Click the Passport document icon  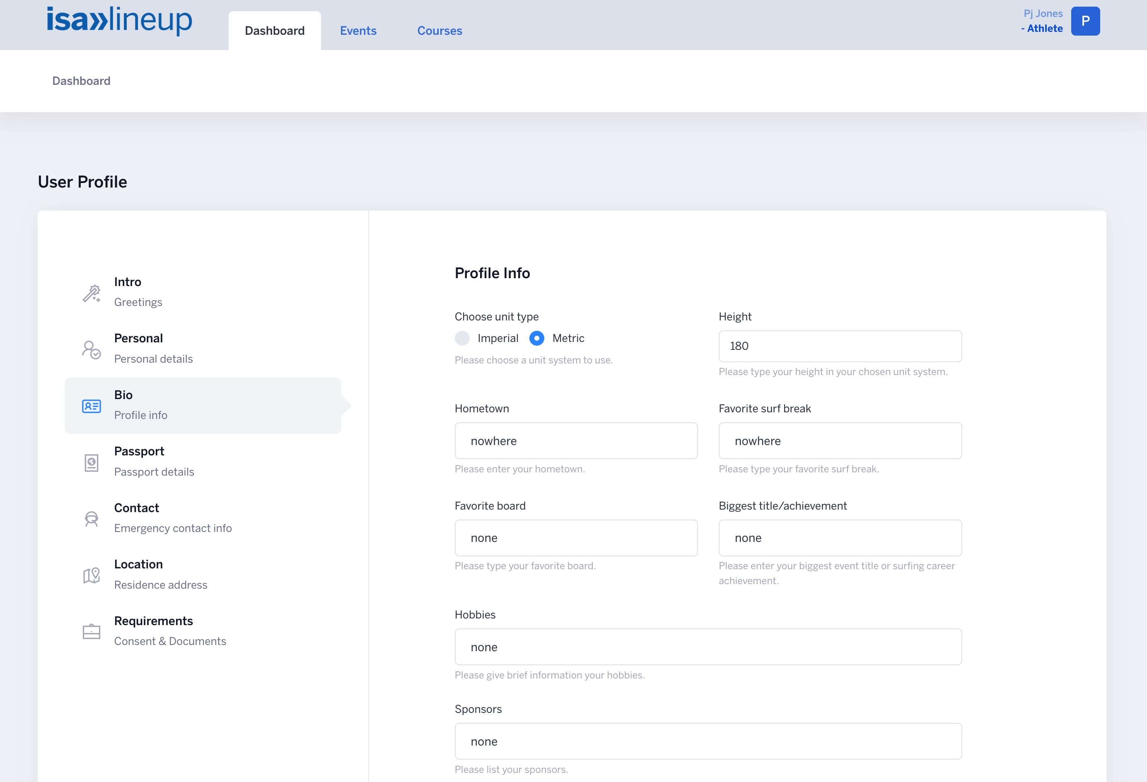[x=91, y=463]
